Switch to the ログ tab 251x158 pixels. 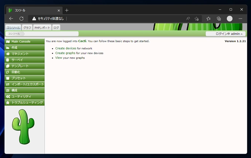(56, 28)
